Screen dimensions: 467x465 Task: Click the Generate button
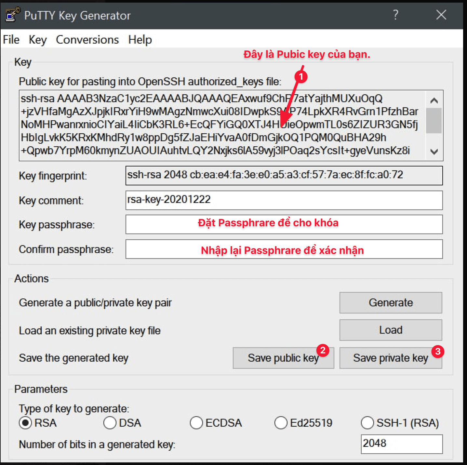click(x=390, y=302)
